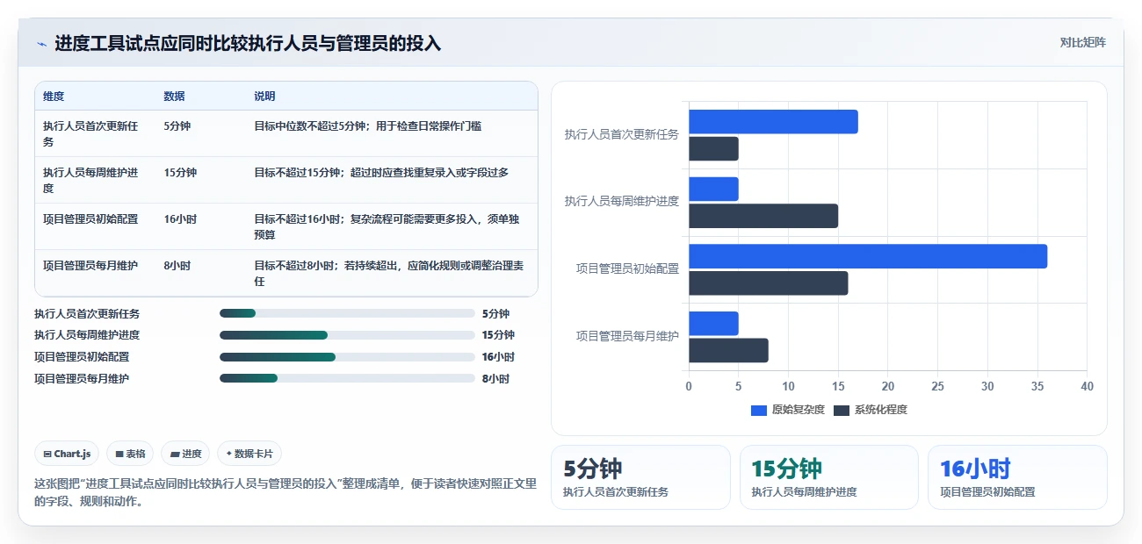Click the 16小时 cell in the table
This screenshot has height=544, width=1142.
pos(180,219)
